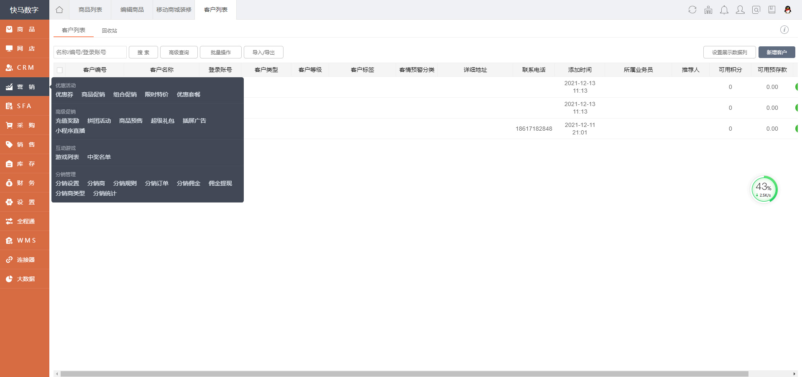Screen dimensions: 802x377
Task: Tick the select-all checkbox in table header
Action: point(60,70)
